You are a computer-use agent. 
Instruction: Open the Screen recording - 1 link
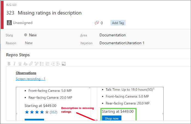tap(30, 79)
